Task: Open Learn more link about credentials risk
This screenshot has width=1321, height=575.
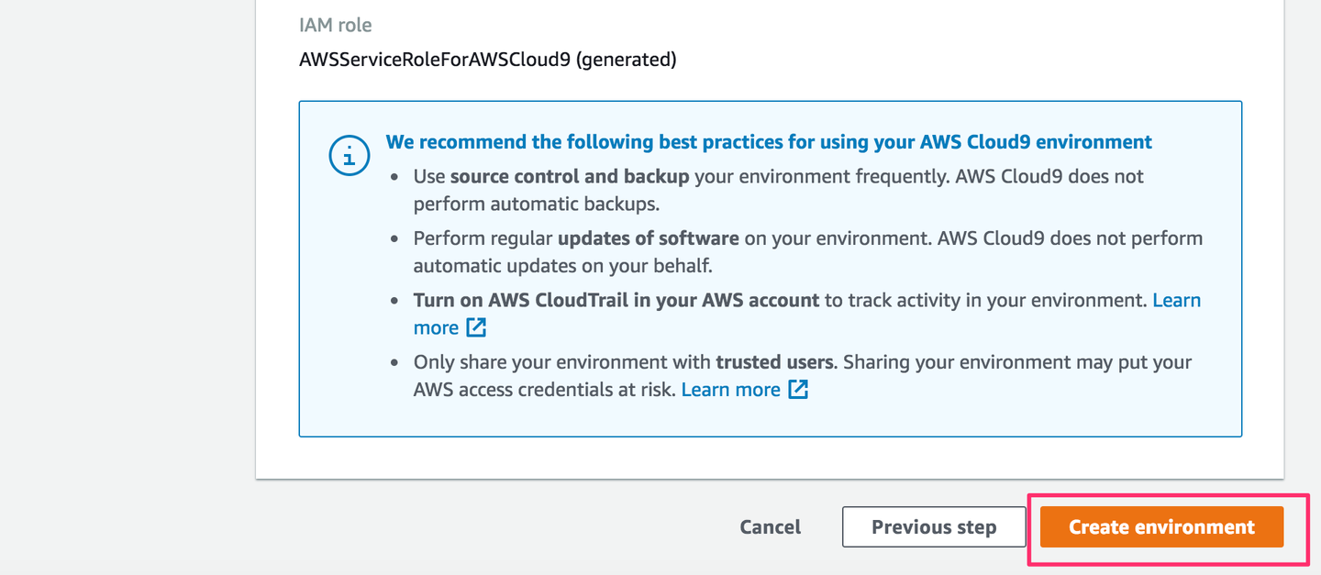Action: pyautogui.click(x=730, y=390)
